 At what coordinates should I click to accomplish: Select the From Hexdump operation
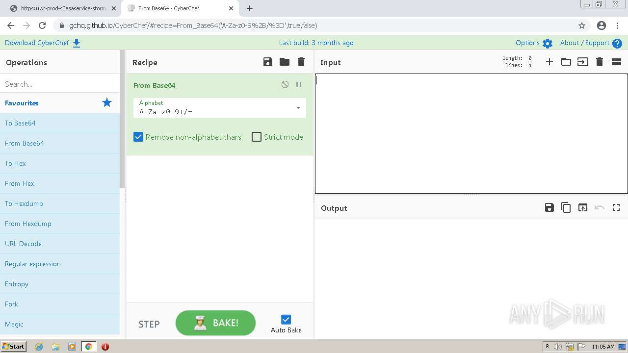(60, 224)
